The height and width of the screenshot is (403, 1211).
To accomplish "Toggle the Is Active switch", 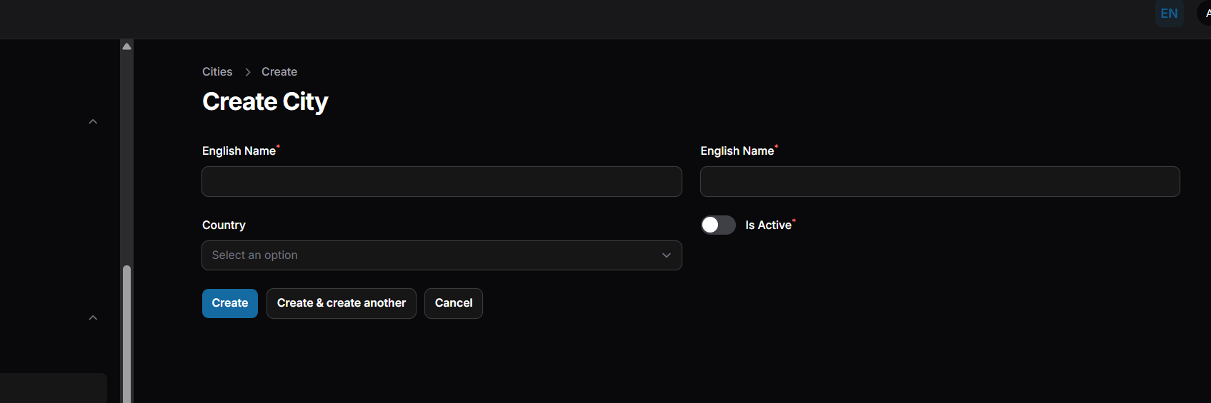I will pyautogui.click(x=718, y=225).
